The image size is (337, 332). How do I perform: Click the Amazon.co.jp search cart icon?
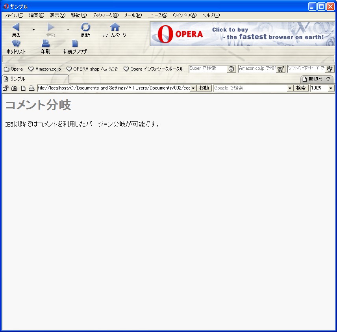click(280, 69)
